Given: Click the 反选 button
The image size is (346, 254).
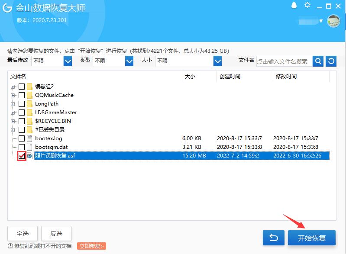Looking at the screenshot, I should [56, 234].
